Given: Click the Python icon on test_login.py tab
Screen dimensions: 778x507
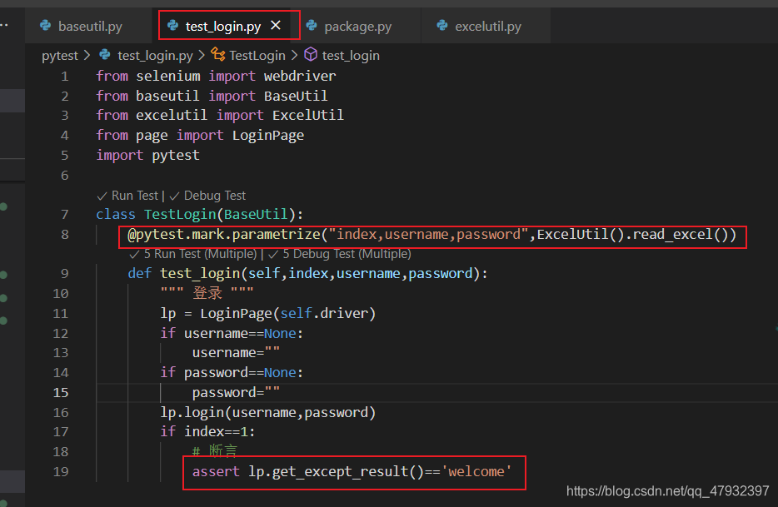Looking at the screenshot, I should click(172, 25).
